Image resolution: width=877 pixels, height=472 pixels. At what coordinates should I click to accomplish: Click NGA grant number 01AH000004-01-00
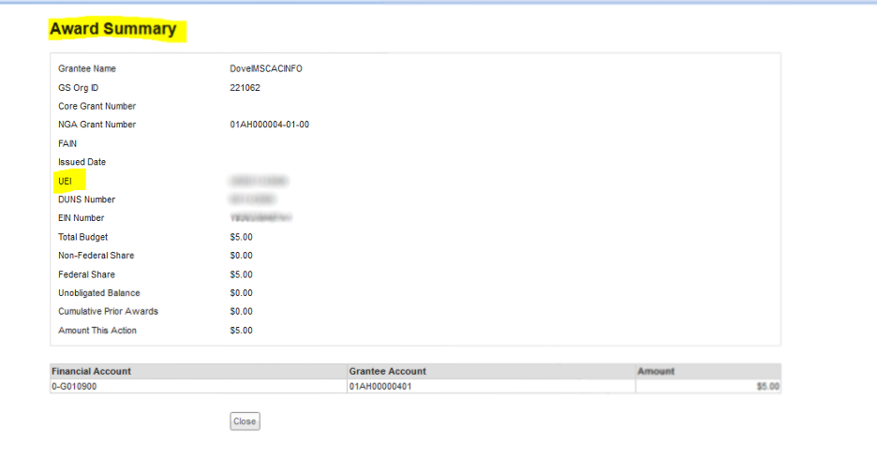pos(269,125)
